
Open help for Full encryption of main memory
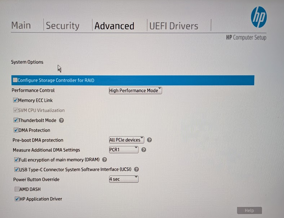pyautogui.click(x=105, y=160)
